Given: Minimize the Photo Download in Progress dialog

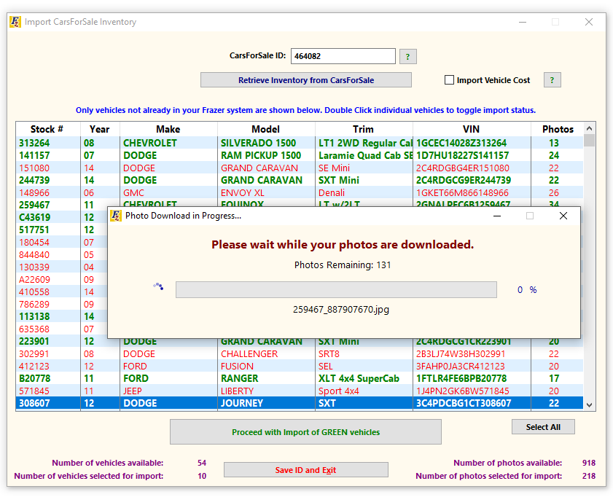Looking at the screenshot, I should tap(497, 216).
